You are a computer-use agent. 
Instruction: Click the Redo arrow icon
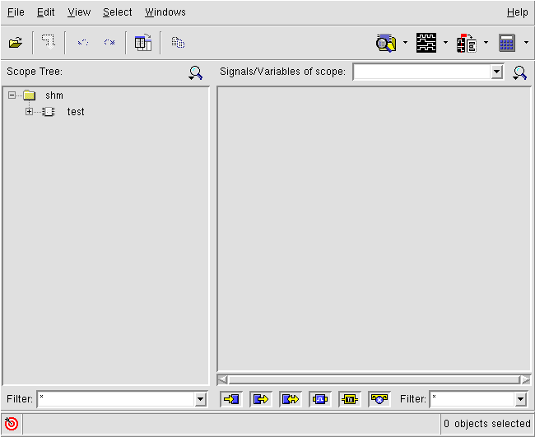point(109,42)
